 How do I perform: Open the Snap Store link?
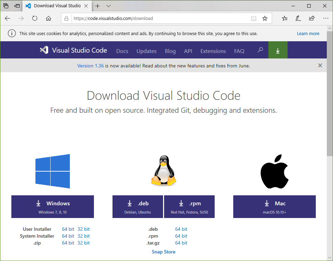[163, 252]
